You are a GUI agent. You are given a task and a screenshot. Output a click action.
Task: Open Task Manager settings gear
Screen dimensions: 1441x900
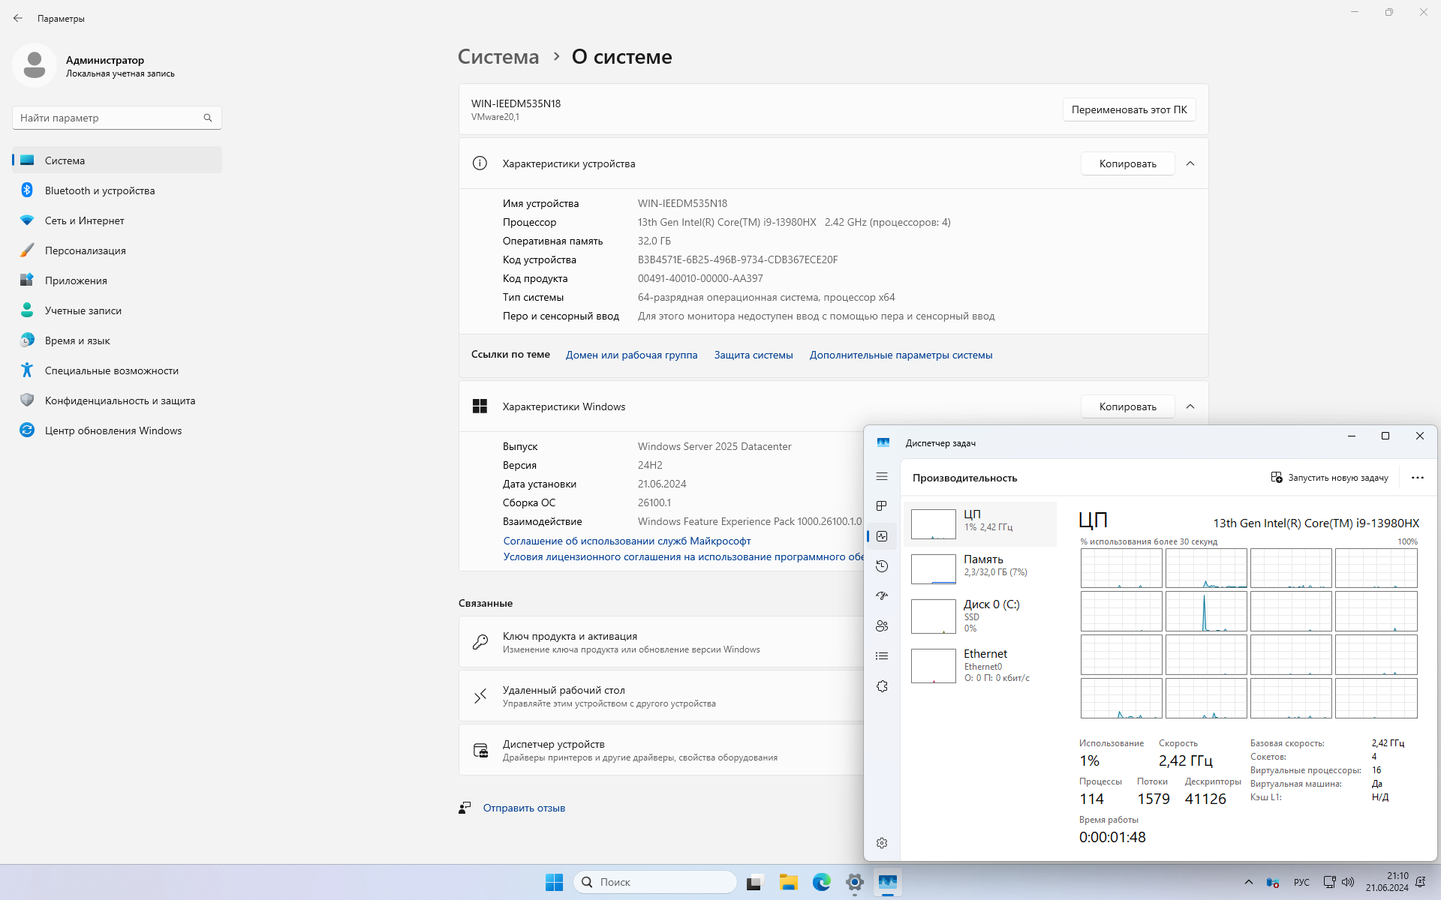coord(882,843)
